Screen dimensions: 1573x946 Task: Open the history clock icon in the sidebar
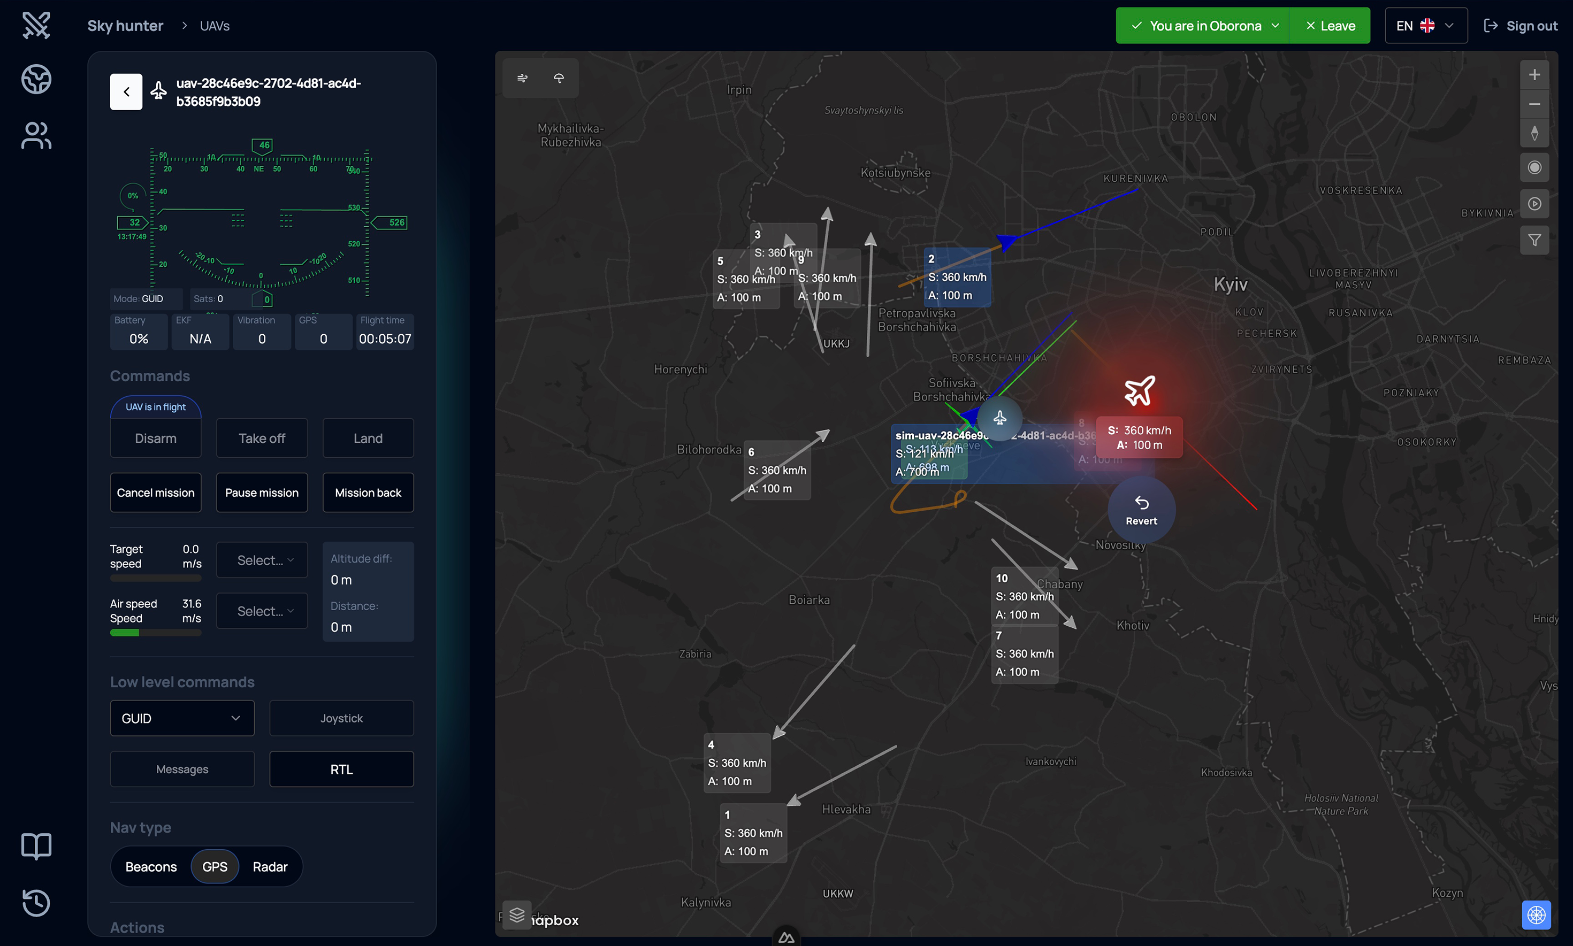[36, 902]
